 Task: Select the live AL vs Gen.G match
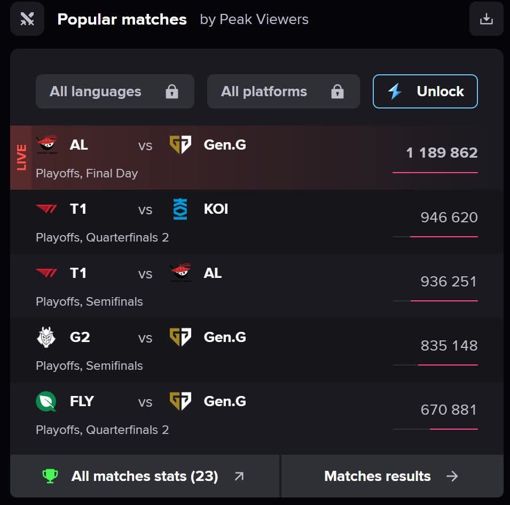214,158
